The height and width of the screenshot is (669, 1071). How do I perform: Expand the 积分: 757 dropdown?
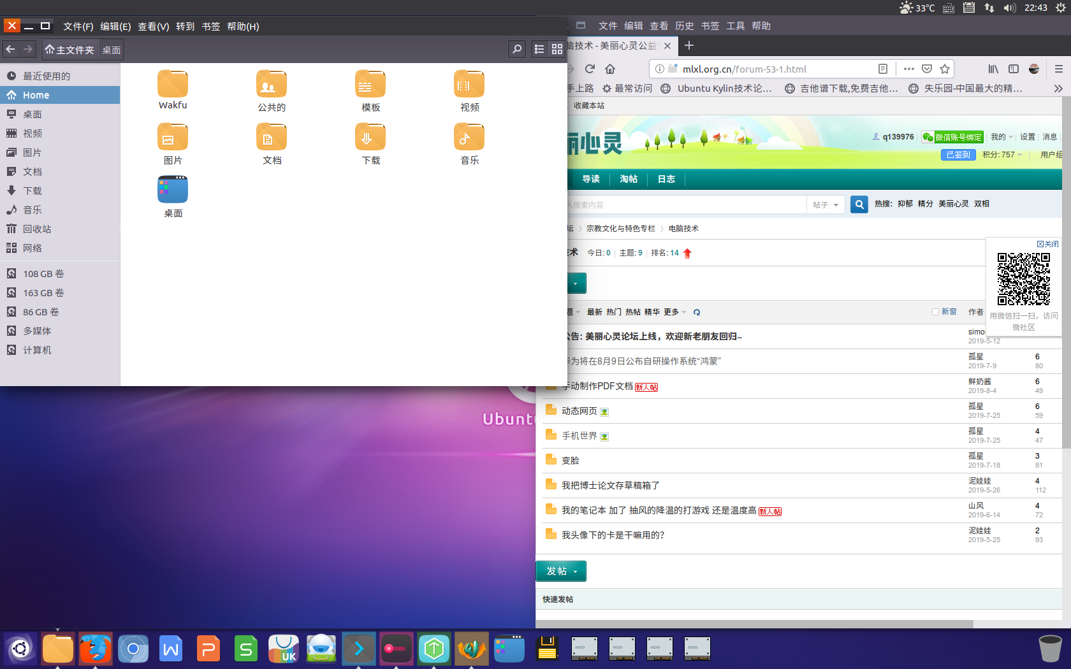point(1002,155)
